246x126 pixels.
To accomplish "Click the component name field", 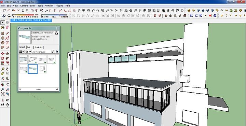I will tap(43, 33).
